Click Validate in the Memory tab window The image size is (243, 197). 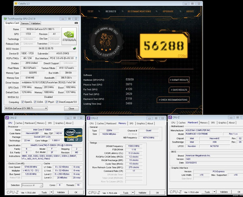(x=142, y=193)
